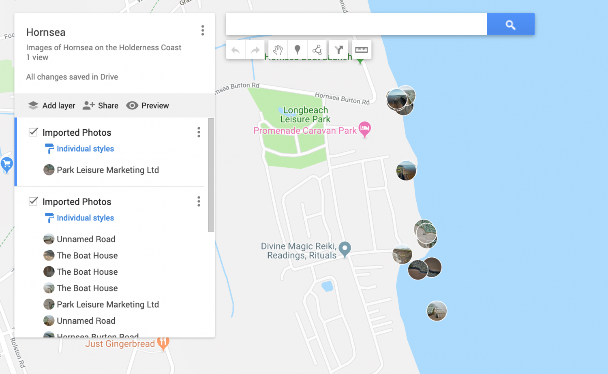Open the second Imported Photos layer menu
The width and height of the screenshot is (608, 374).
click(x=199, y=201)
